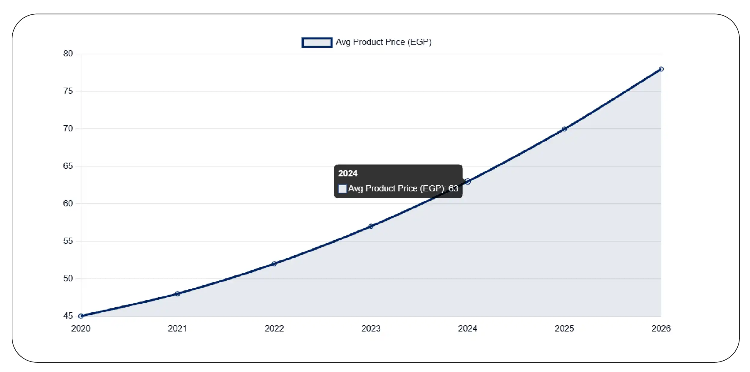Image resolution: width=750 pixels, height=372 pixels.
Task: Click the y-axis label 80
Action: coord(68,54)
